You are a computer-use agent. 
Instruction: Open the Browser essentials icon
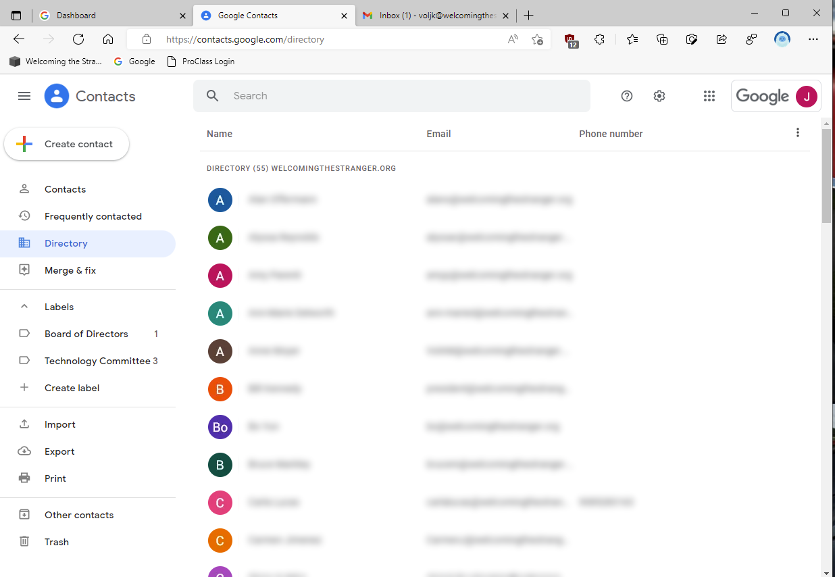692,39
